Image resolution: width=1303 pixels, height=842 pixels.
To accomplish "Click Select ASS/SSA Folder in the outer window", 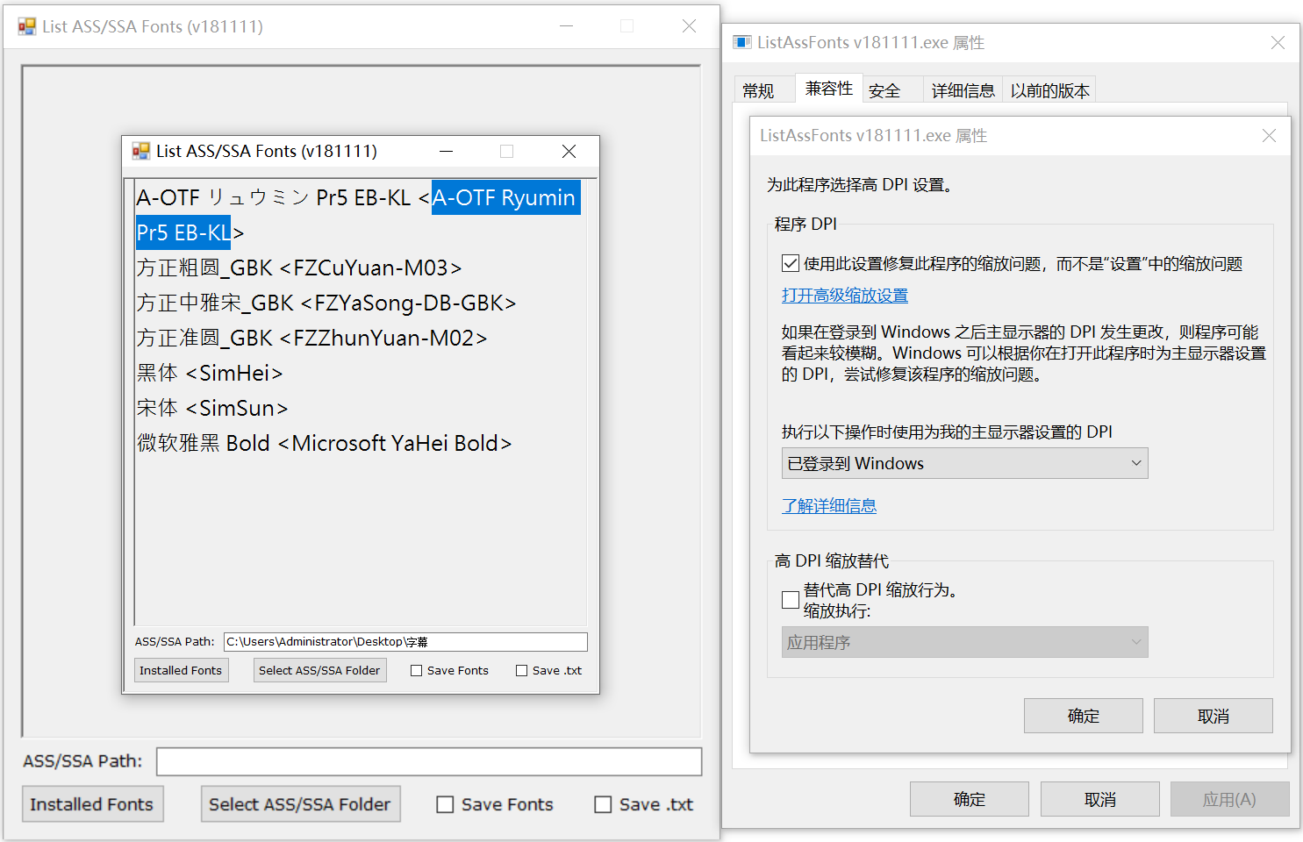I will point(300,804).
